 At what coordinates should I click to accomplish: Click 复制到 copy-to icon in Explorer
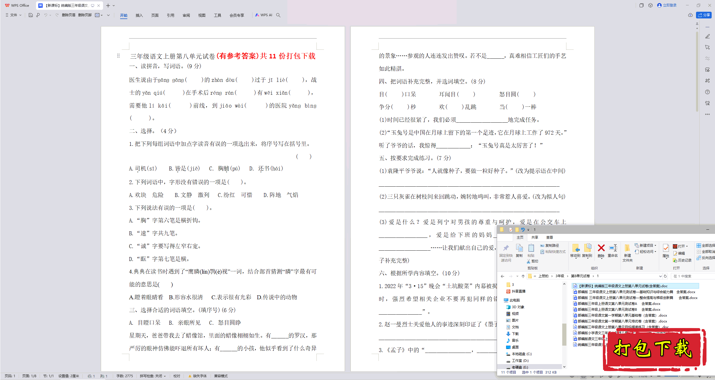pyautogui.click(x=587, y=251)
